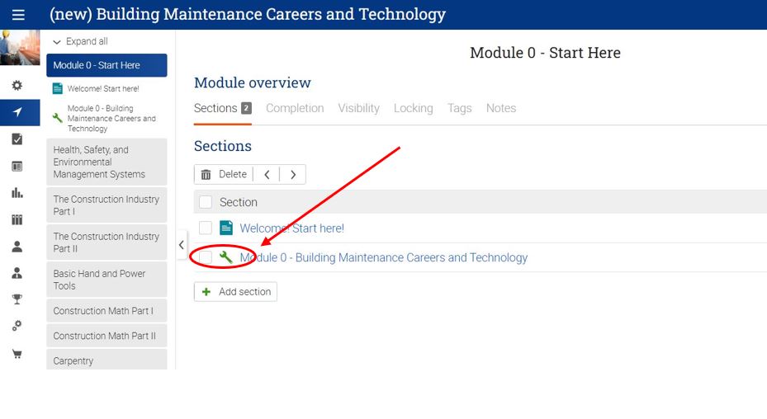The width and height of the screenshot is (767, 419).
Task: Open the Locking tab
Action: [413, 108]
